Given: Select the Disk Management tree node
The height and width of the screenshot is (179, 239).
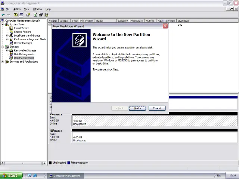Looking at the screenshot, I should click(x=24, y=58).
